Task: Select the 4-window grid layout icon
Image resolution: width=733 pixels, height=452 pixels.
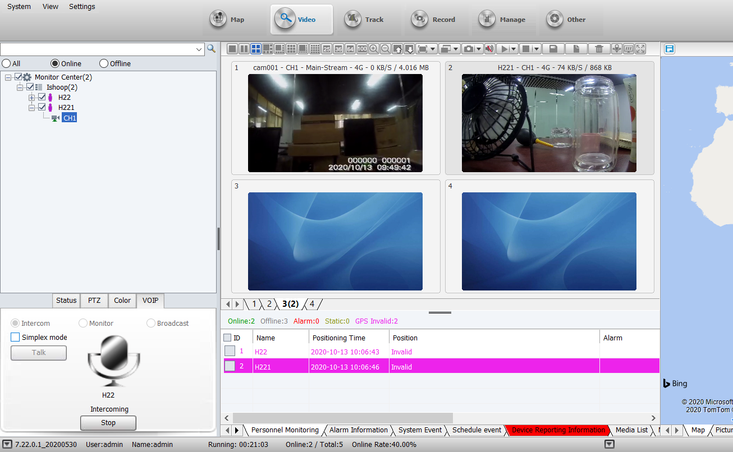Action: point(255,49)
